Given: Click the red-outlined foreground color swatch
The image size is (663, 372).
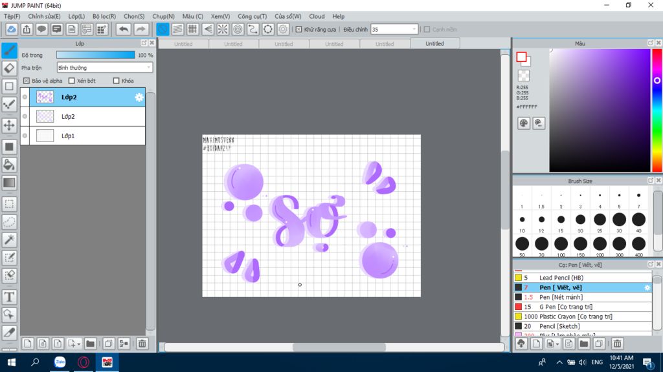Looking at the screenshot, I should point(521,57).
